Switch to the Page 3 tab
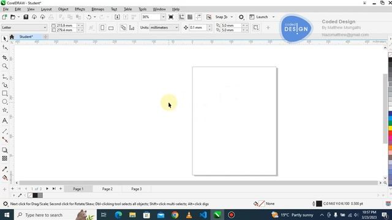This screenshot has height=220, width=392. 137,189
